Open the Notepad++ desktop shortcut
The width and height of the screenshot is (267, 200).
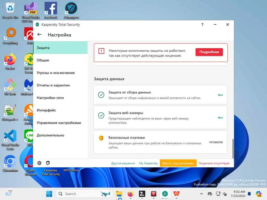click(x=10, y=113)
